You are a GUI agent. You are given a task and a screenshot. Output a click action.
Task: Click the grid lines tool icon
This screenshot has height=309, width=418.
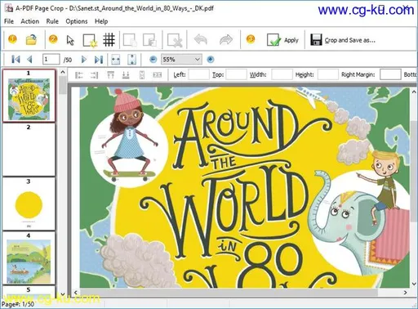[x=109, y=40]
